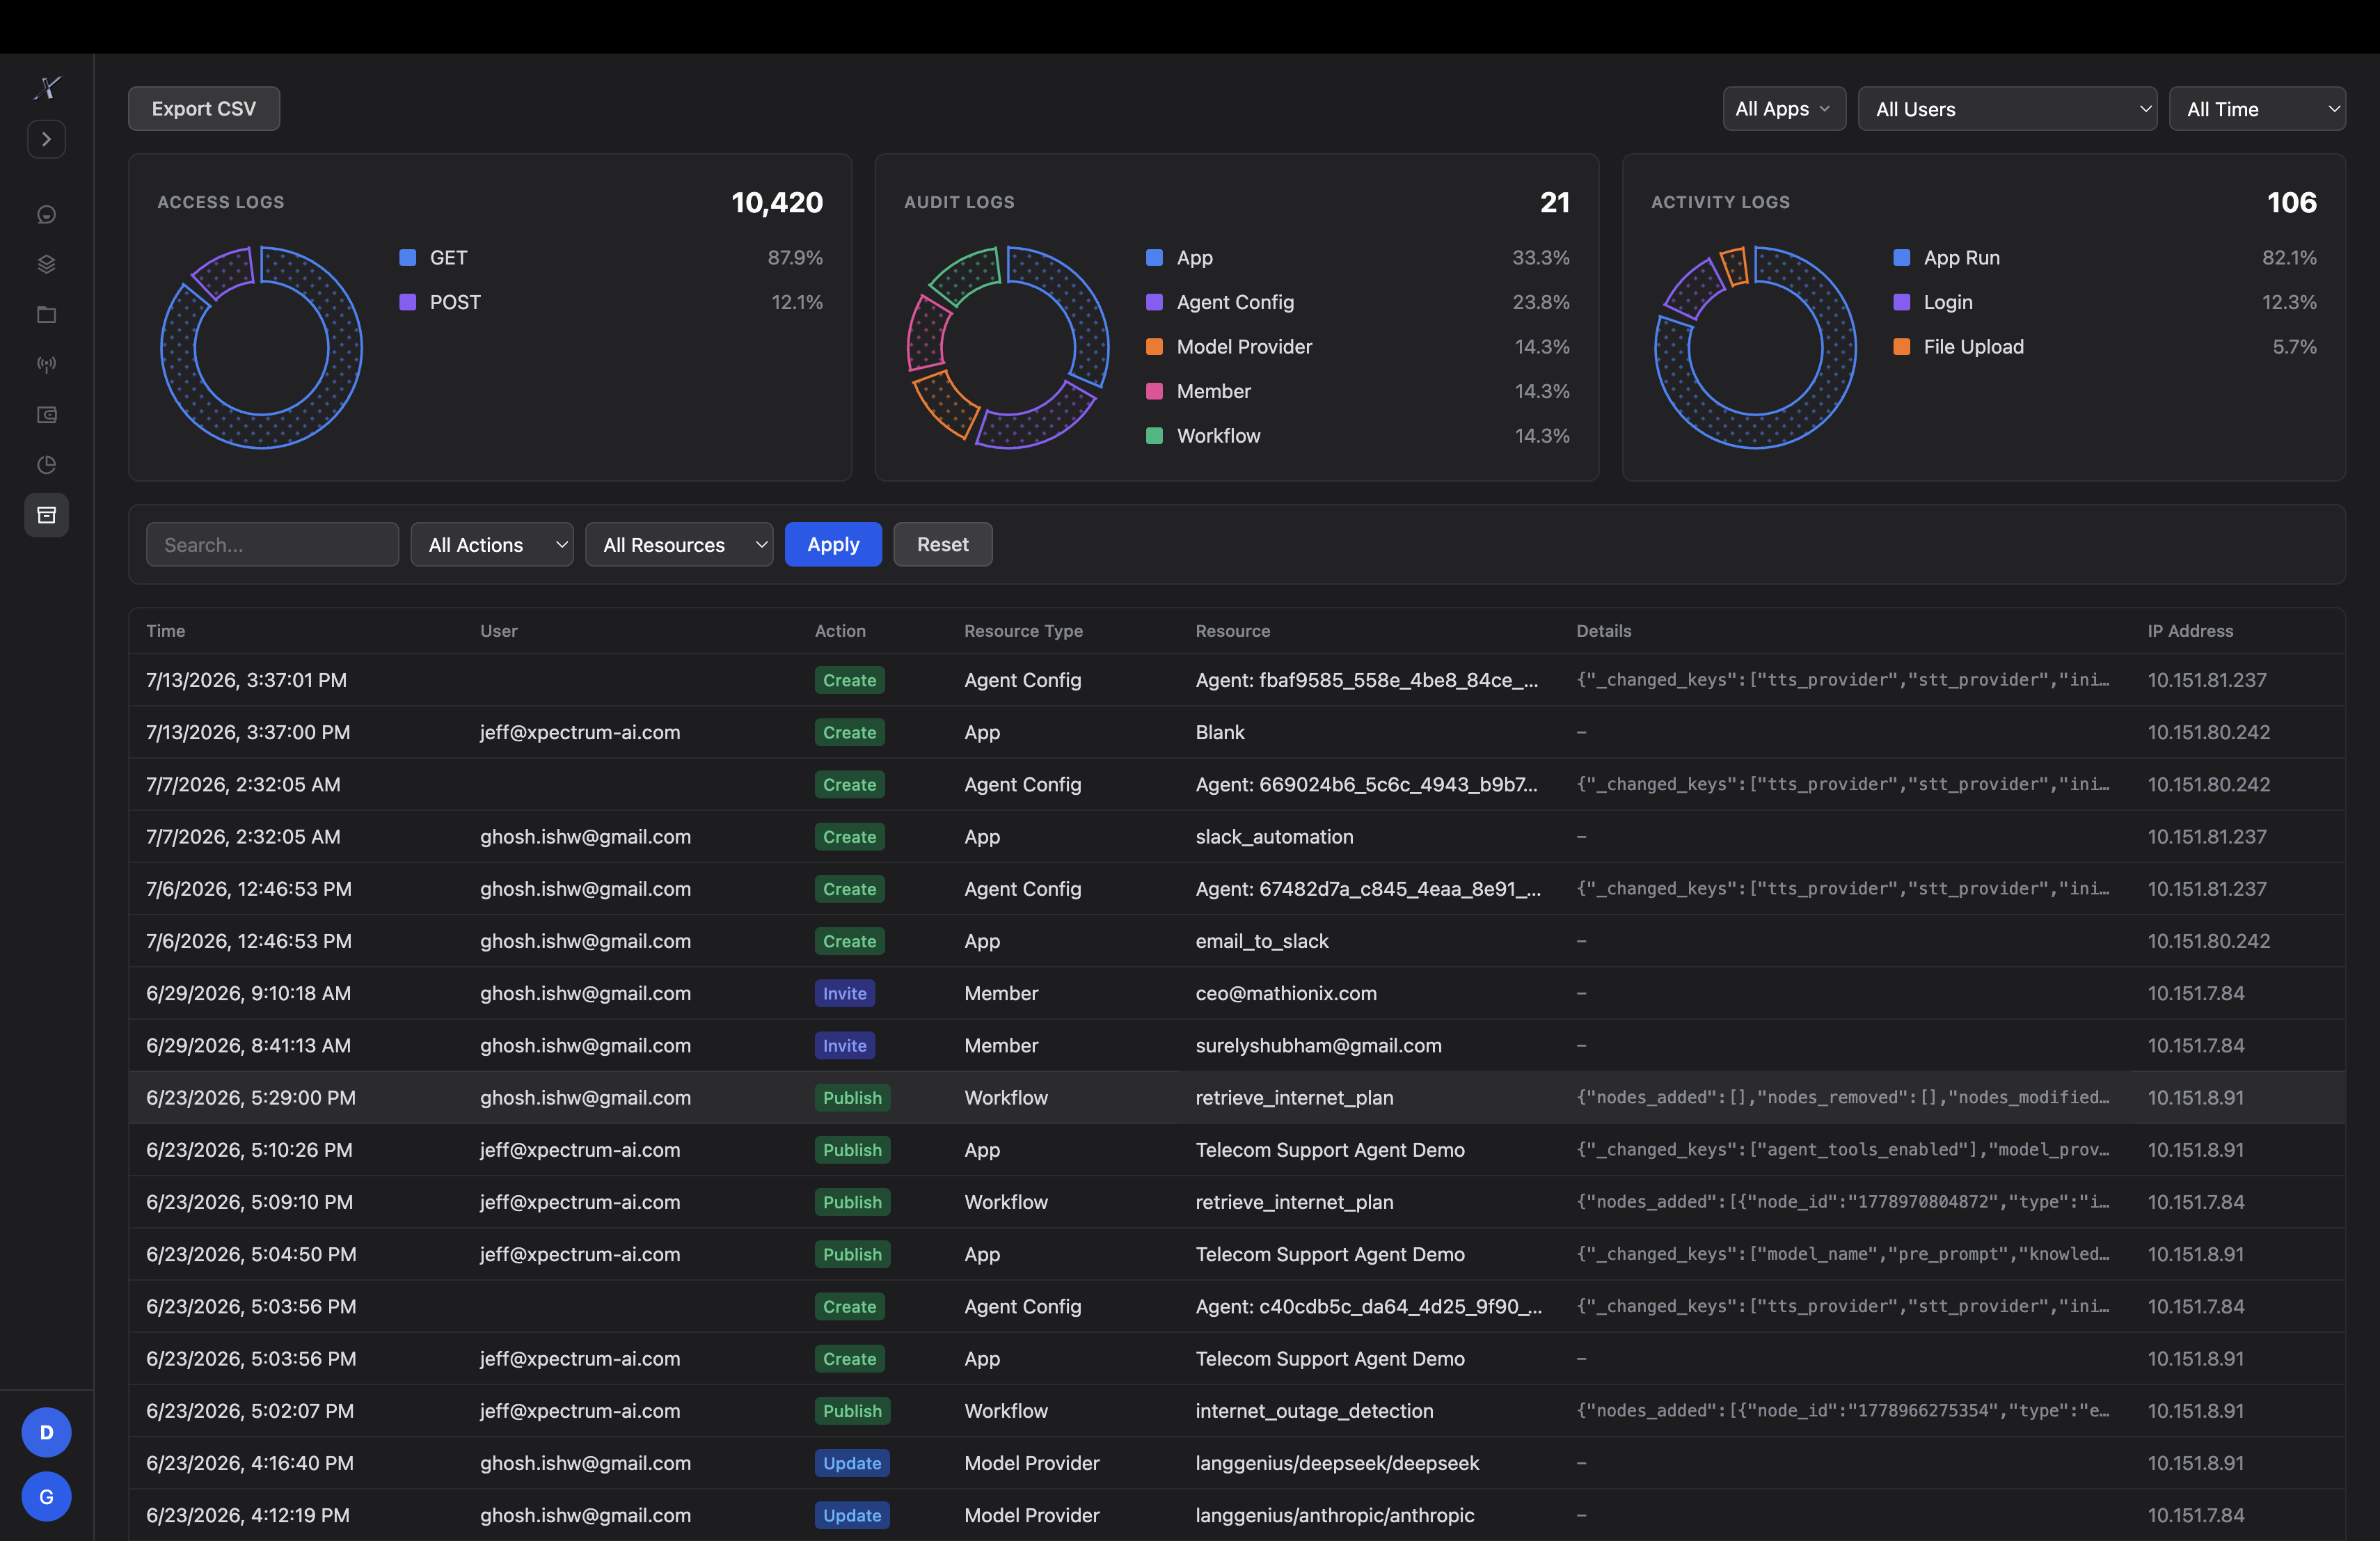
Task: Click the IP Address column header
Action: 2190,631
